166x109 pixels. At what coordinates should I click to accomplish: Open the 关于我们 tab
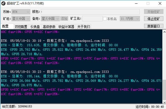coord(84,27)
